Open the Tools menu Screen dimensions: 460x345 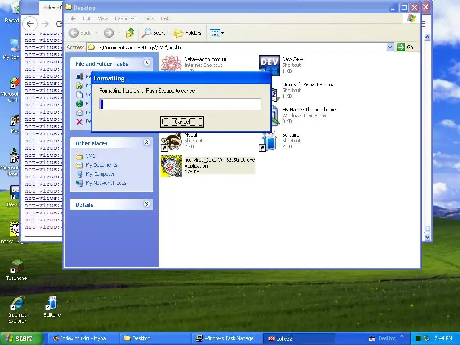(148, 18)
